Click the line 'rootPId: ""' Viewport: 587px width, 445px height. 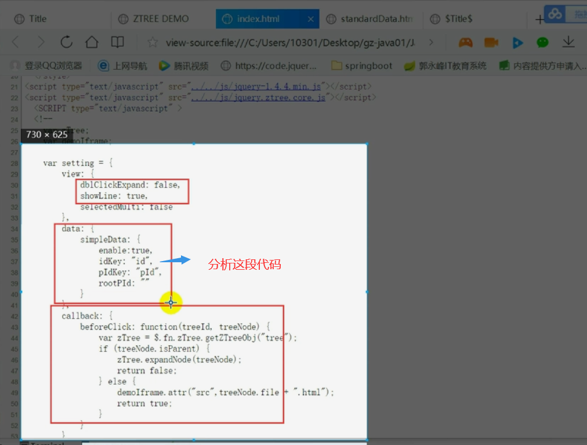click(x=124, y=283)
